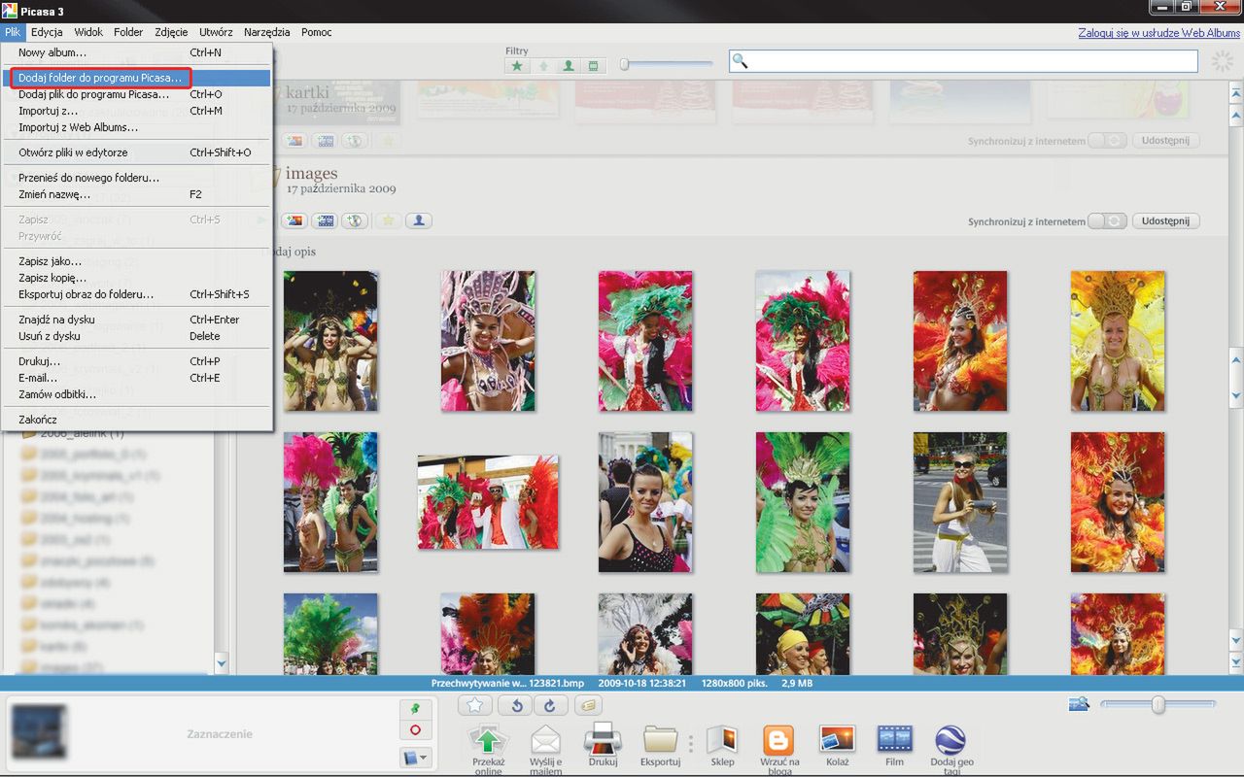The width and height of the screenshot is (1244, 777).
Task: Select thumbnail of woman in white with camera
Action: [x=960, y=502]
